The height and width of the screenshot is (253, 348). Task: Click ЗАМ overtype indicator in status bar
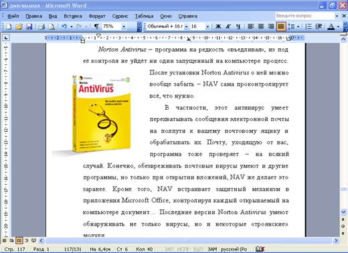[212, 249]
